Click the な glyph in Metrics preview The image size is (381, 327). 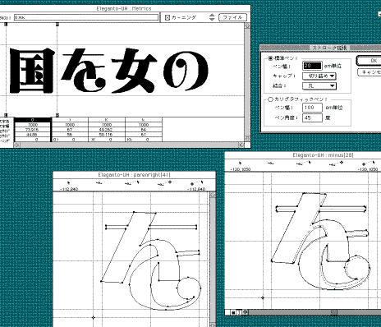pyautogui.click(x=84, y=70)
